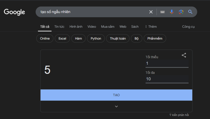The height and width of the screenshot is (119, 210).
Task: Expand the Thêm more menu
Action: (151, 27)
